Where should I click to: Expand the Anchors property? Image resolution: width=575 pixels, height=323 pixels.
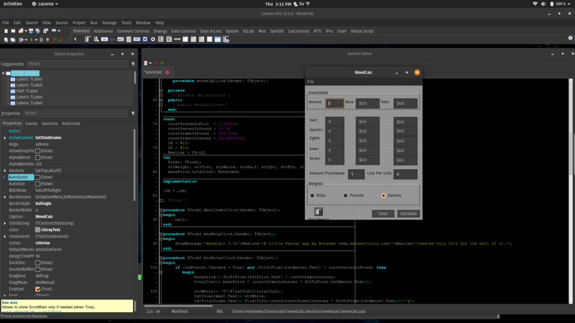coord(5,170)
